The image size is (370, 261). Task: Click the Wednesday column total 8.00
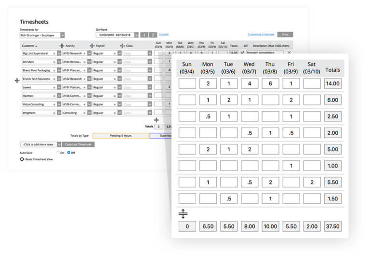click(x=250, y=226)
